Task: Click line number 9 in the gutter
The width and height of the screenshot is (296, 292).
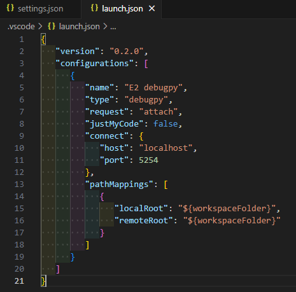Action: tap(22, 136)
